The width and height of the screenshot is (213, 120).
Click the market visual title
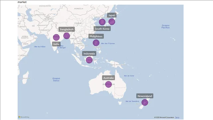pos(22,2)
